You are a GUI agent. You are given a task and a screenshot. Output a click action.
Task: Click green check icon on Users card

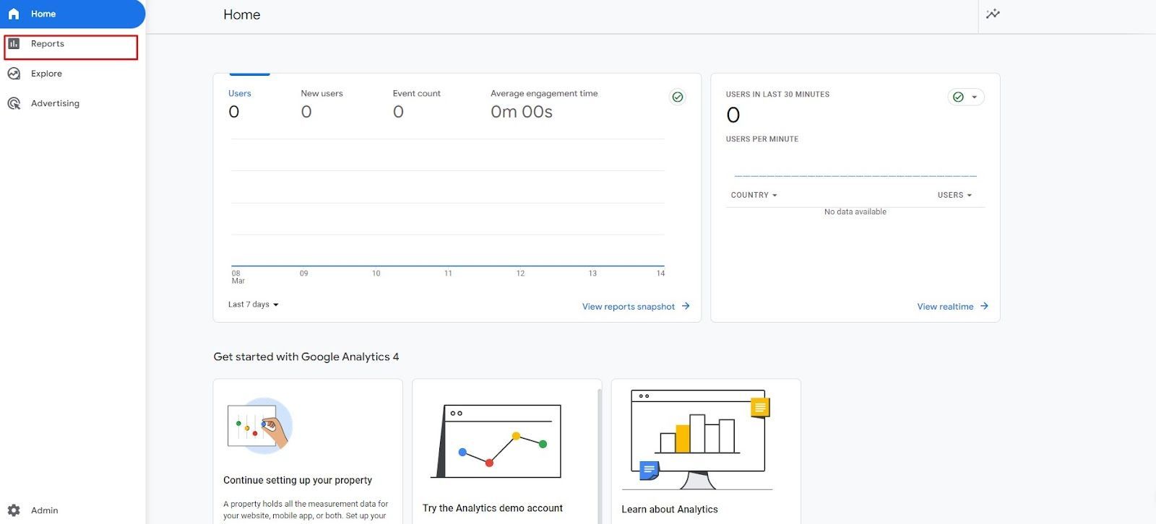[678, 97]
